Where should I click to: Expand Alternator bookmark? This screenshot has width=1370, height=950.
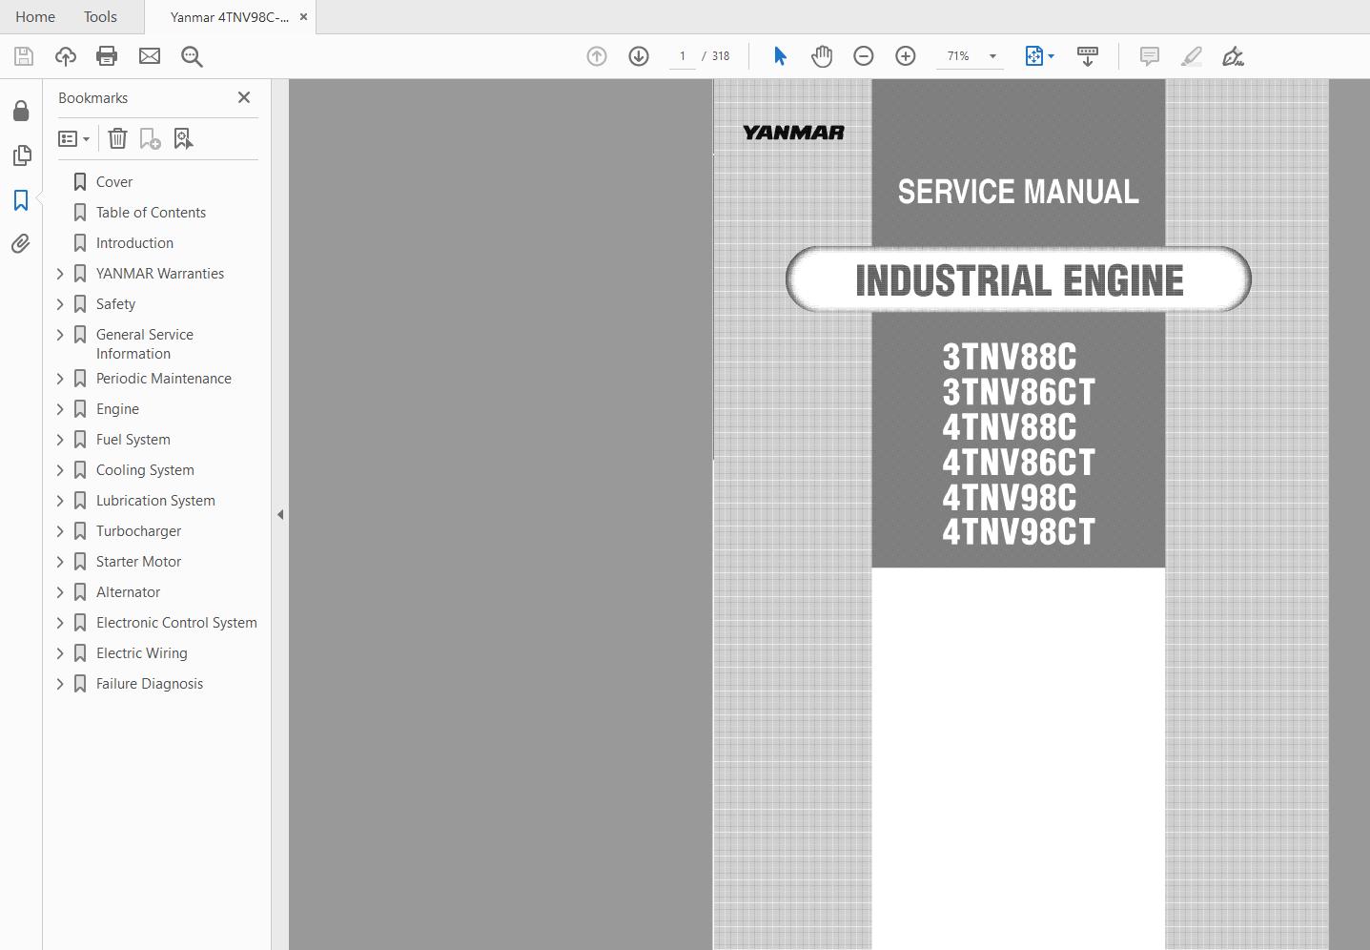pos(60,592)
